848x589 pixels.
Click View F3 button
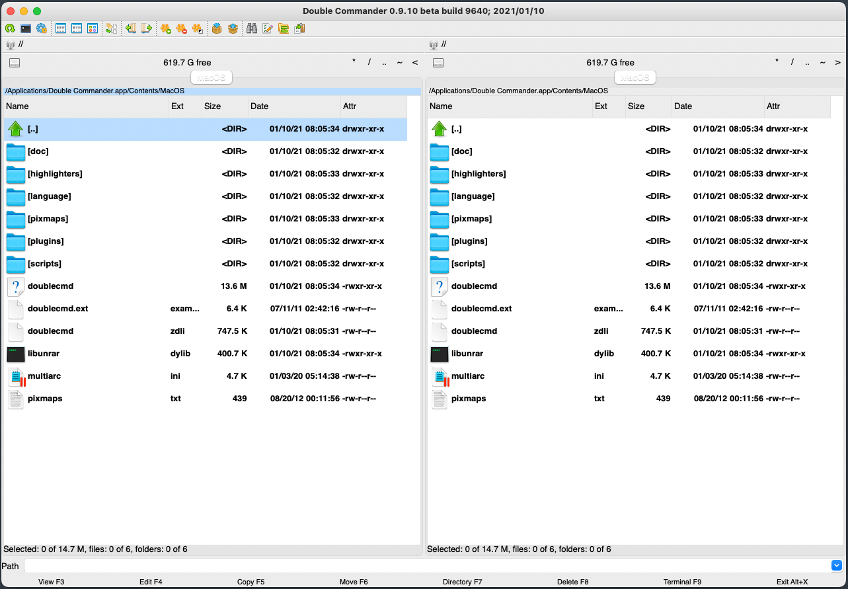point(52,582)
